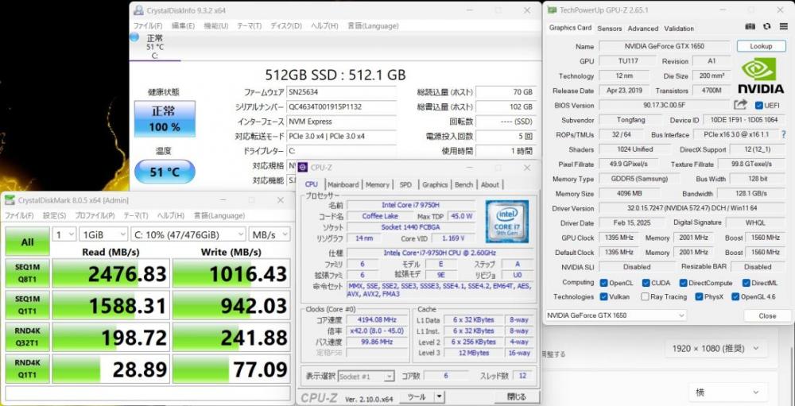Open the 編集(E) menu in CrystalDiskInfo

183,26
